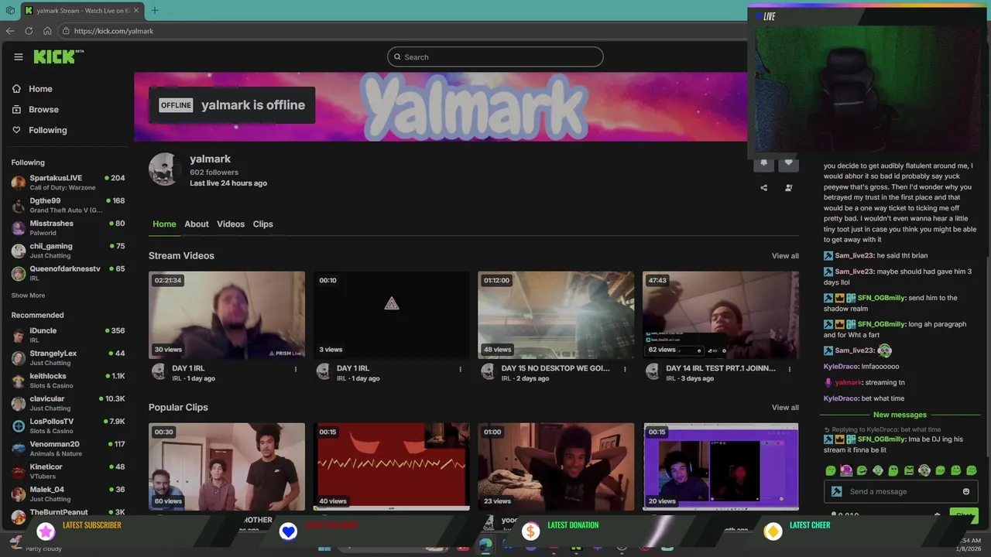Play the 00:10 stream video thumbnail
This screenshot has width=991, height=557.
click(x=391, y=315)
